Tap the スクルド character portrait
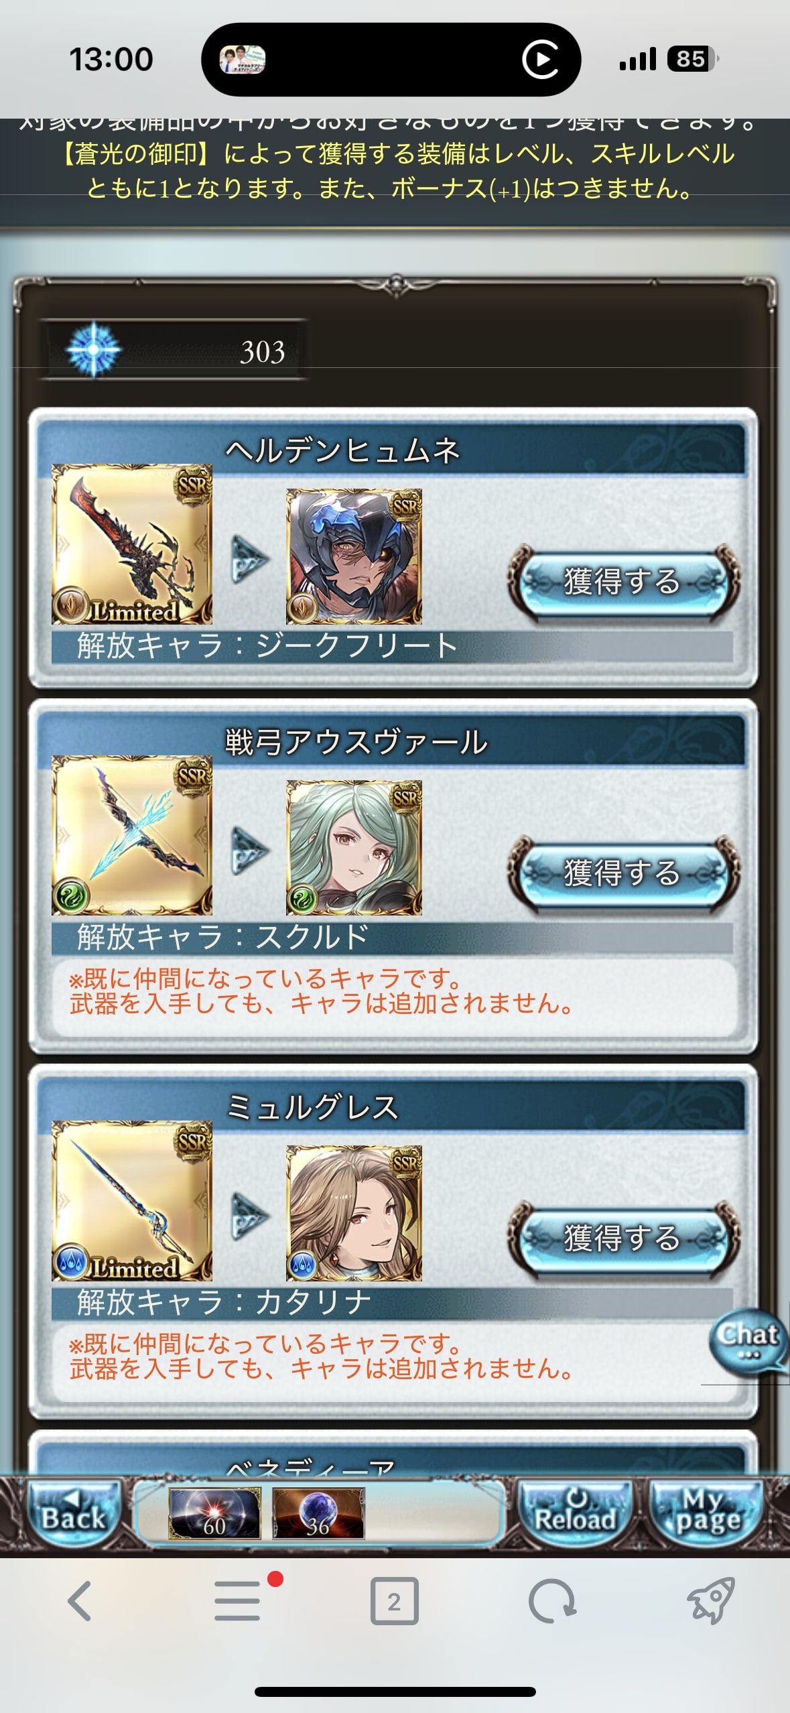790x1713 pixels. pos(354,848)
